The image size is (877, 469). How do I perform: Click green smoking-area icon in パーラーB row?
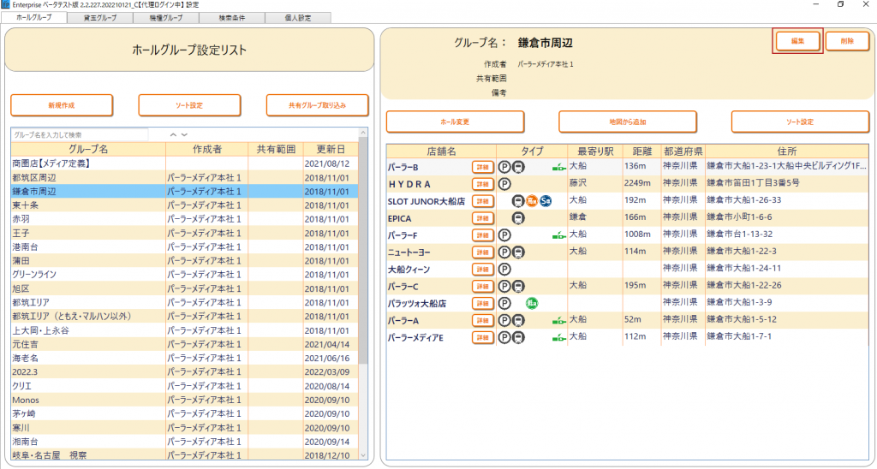(558, 167)
